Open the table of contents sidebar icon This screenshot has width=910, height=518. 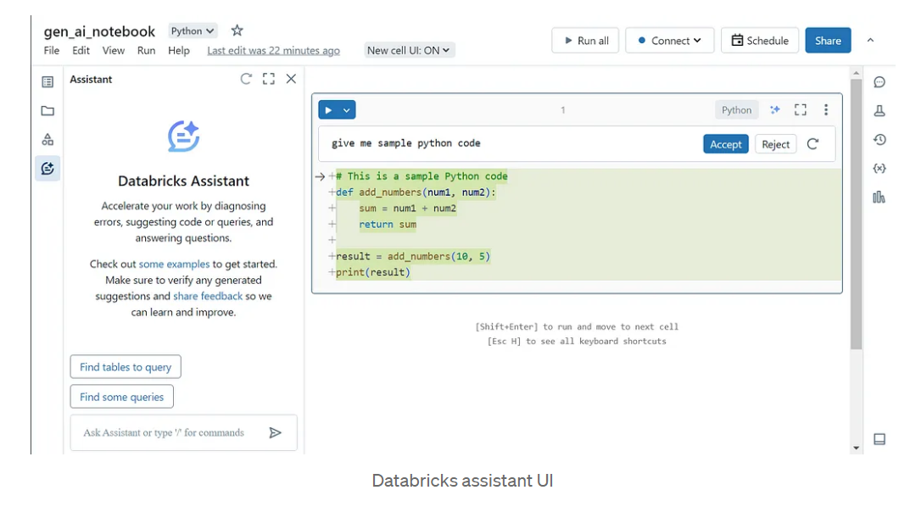point(47,82)
